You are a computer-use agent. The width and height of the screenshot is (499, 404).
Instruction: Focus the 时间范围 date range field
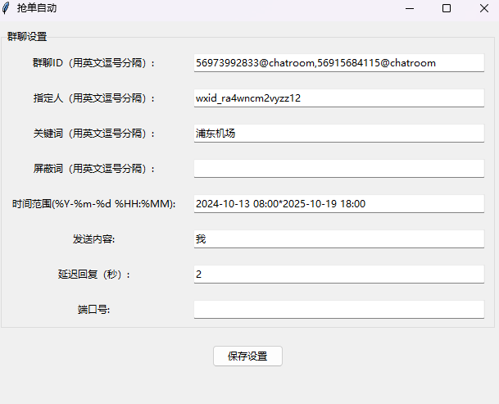tap(338, 204)
